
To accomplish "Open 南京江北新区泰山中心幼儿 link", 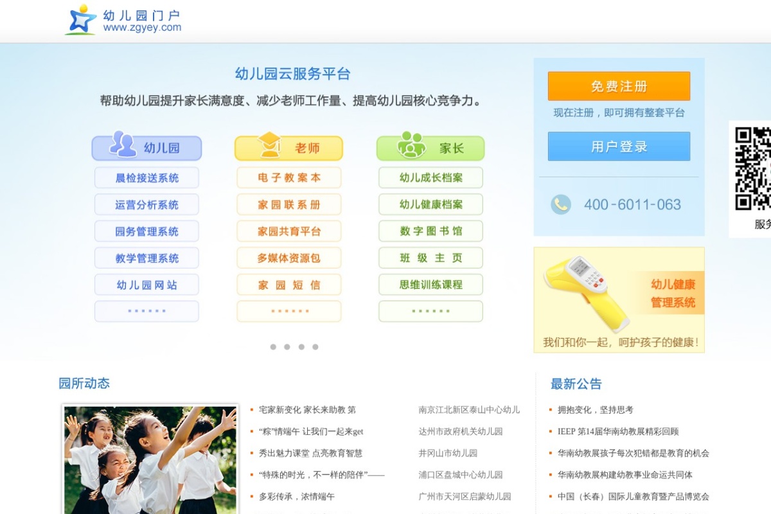I will tap(469, 410).
